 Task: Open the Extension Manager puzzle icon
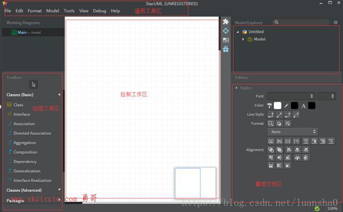225,21
